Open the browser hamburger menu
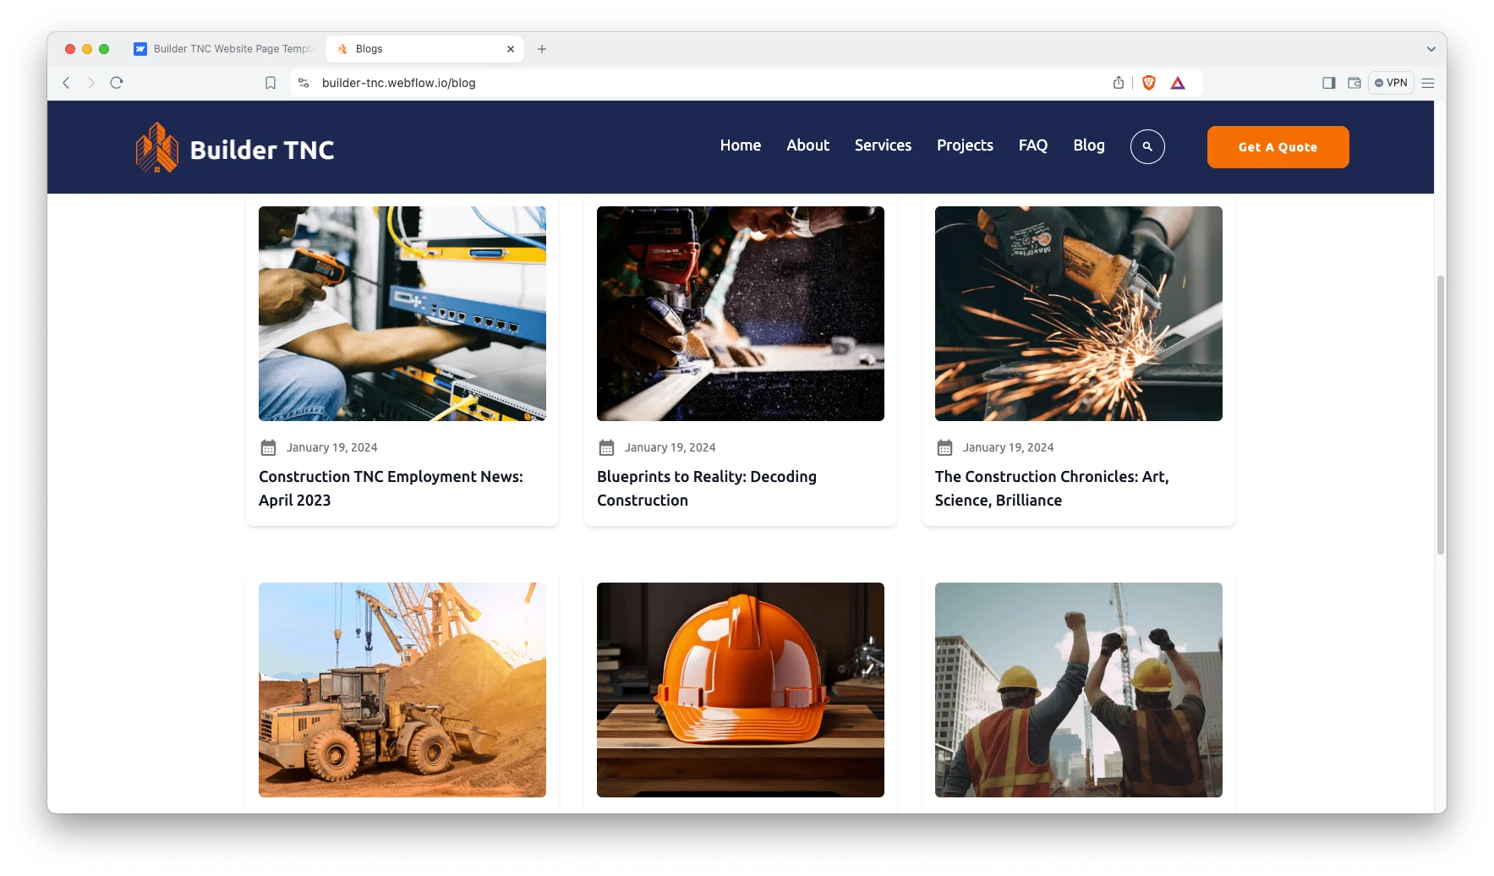The height and width of the screenshot is (876, 1494). [x=1428, y=83]
